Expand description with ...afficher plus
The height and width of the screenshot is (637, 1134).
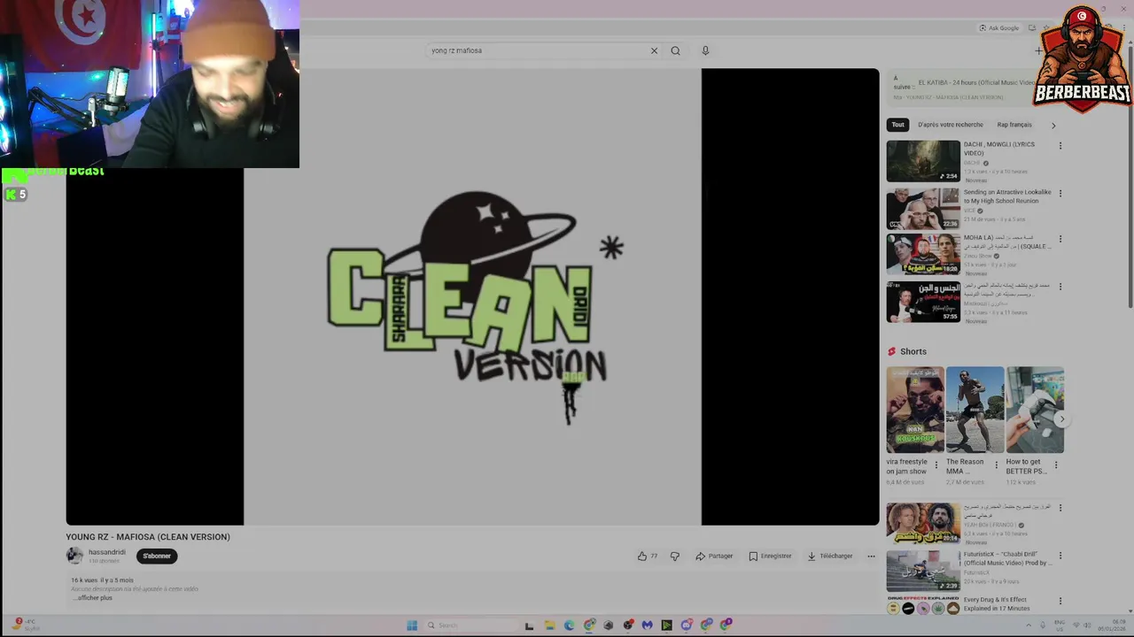pos(93,598)
